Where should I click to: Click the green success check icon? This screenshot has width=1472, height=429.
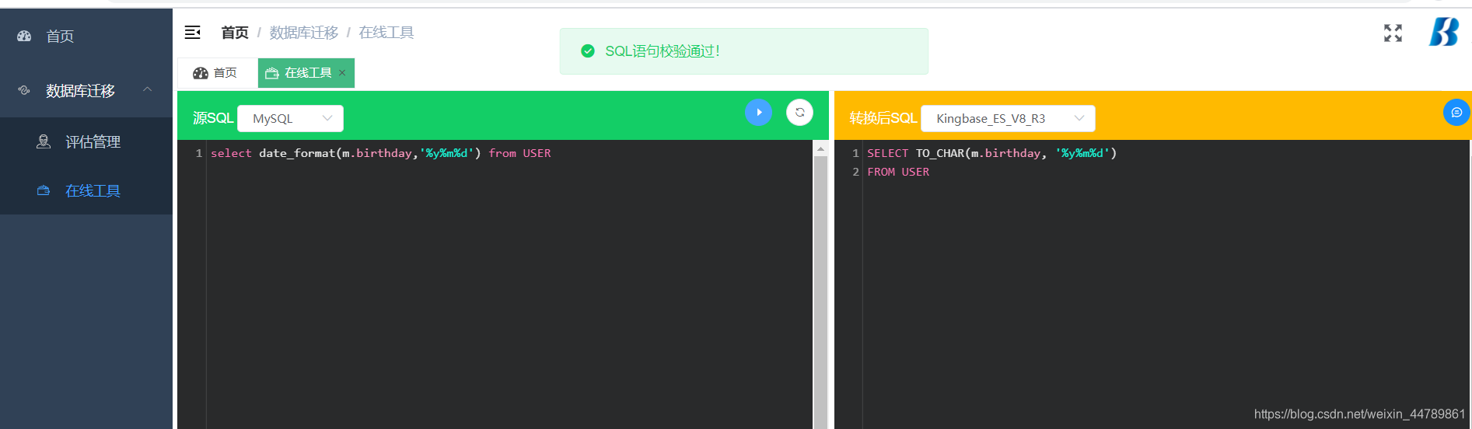pos(588,51)
